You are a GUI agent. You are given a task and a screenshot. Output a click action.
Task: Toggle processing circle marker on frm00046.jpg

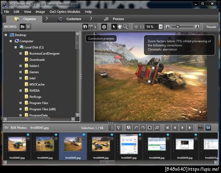[x=112, y=139]
